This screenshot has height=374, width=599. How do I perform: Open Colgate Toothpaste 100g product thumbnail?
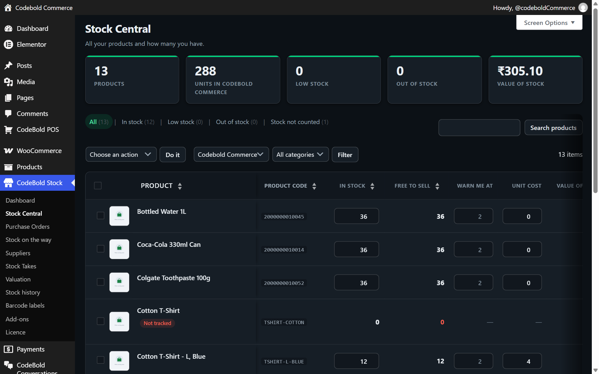click(119, 282)
